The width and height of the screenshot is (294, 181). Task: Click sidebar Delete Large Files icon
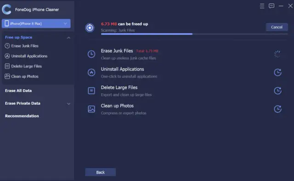coord(7,66)
